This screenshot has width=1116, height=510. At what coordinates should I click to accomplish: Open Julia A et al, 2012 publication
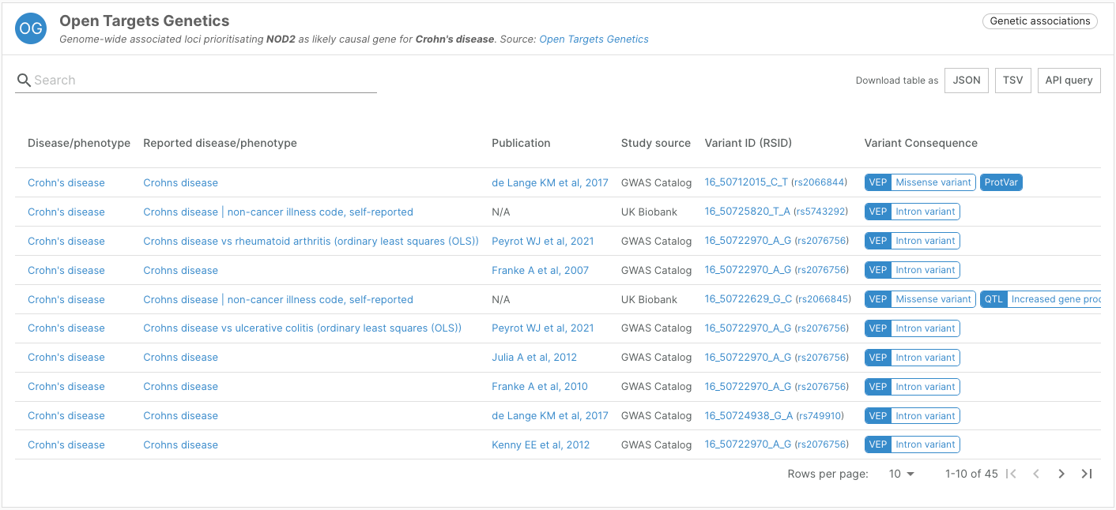pos(534,357)
